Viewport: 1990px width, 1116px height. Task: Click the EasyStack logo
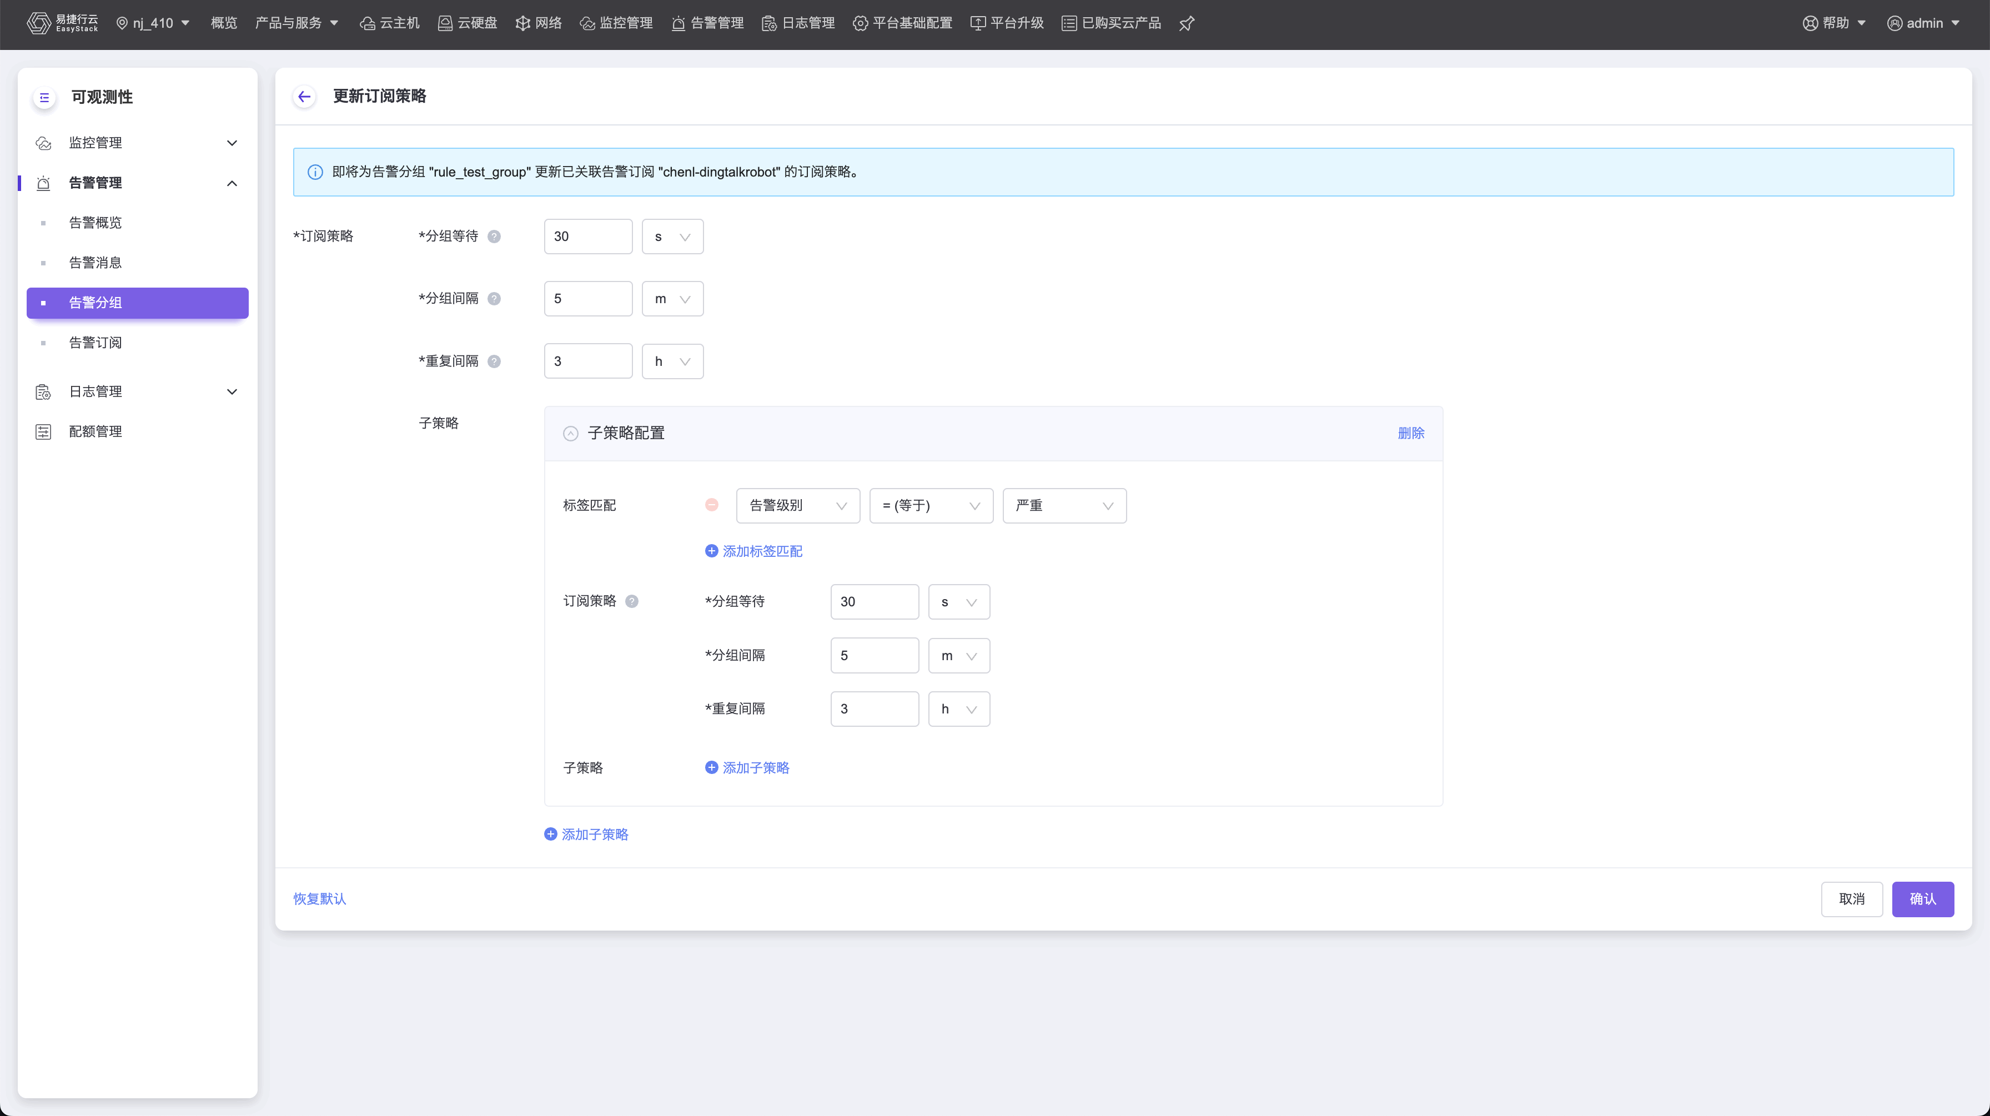(x=62, y=23)
